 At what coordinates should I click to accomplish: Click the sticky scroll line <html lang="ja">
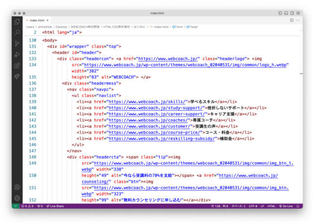click(62, 32)
